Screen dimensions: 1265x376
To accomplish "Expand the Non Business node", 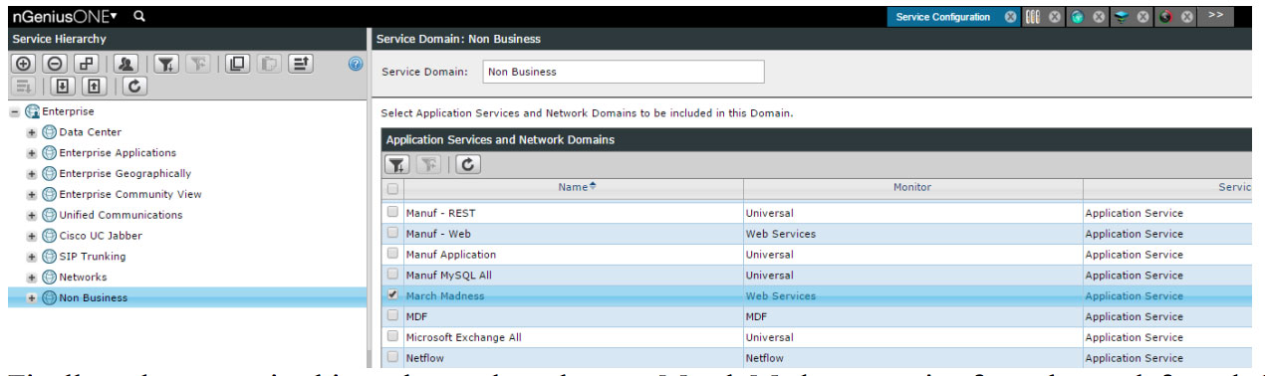I will click(x=32, y=298).
